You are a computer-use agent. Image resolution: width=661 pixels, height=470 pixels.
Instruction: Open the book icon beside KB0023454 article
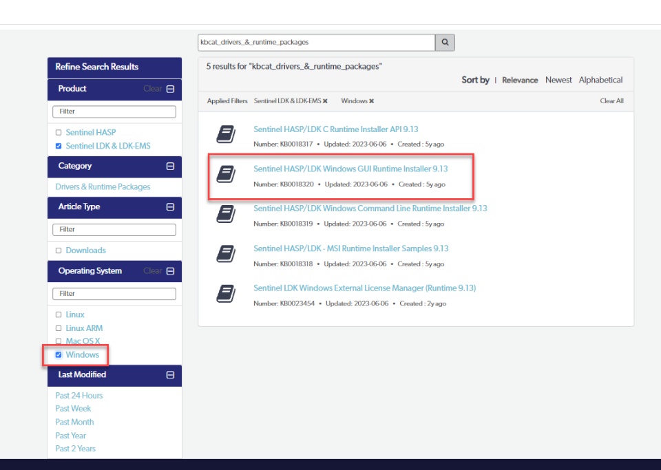coord(226,293)
